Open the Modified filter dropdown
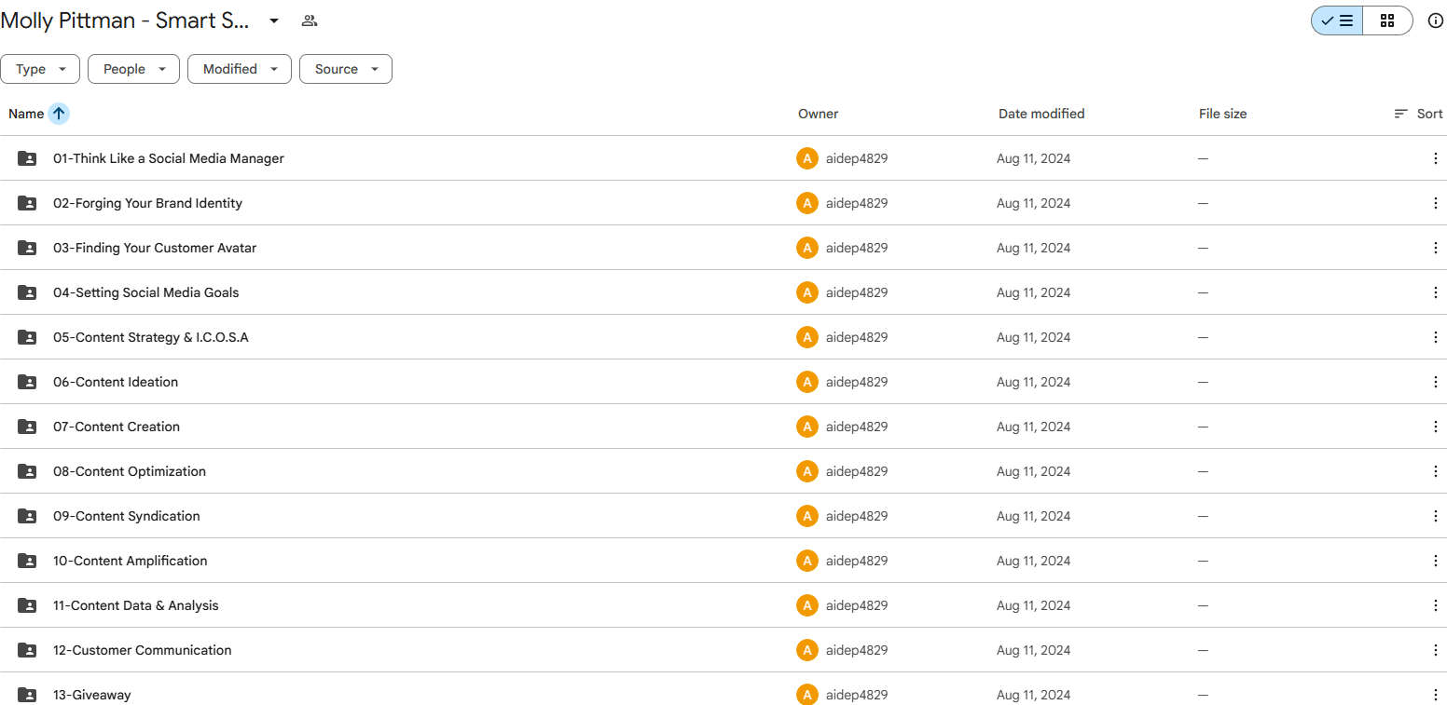Image resolution: width=1447 pixels, height=705 pixels. tap(240, 69)
